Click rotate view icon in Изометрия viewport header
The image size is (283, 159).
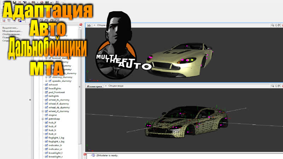tap(276, 86)
